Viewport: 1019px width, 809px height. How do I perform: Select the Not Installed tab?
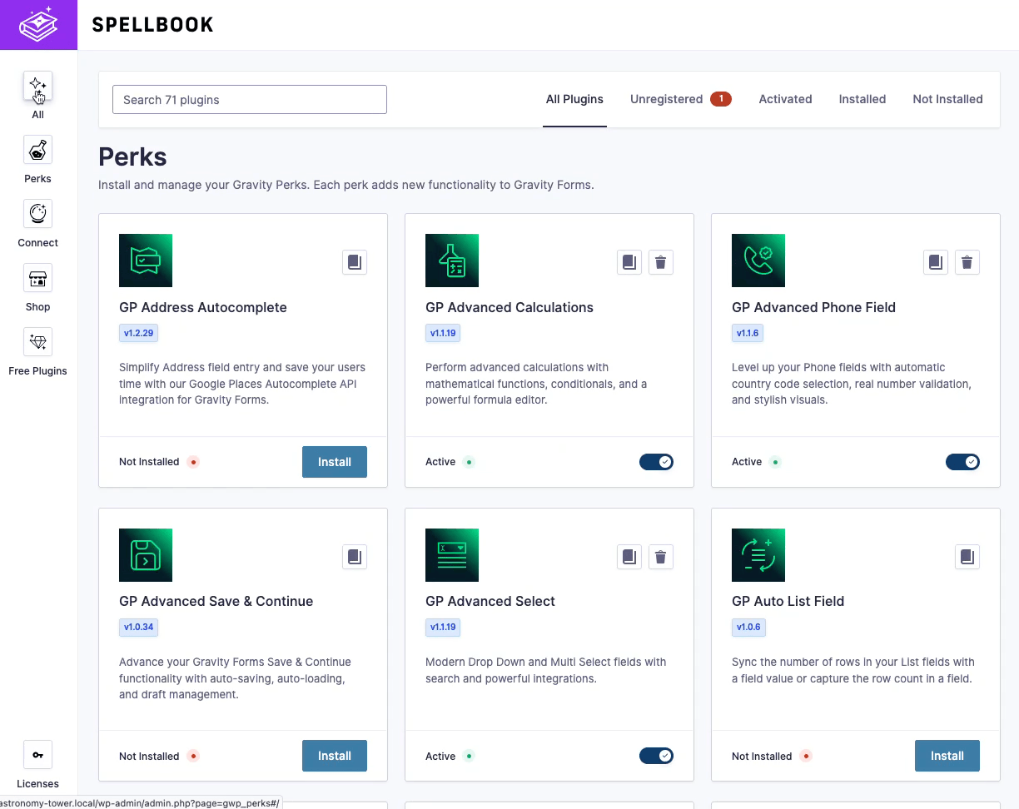[x=947, y=99]
